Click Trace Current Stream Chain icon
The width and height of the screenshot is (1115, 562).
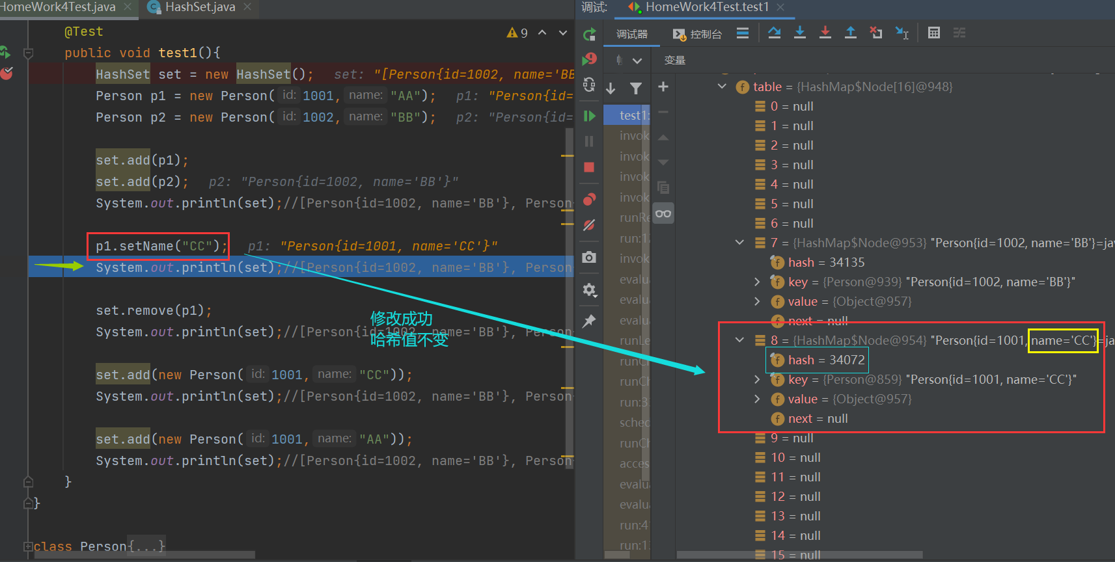(959, 33)
